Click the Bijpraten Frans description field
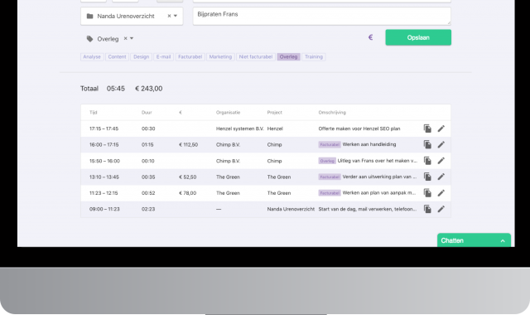The image size is (530, 315). 321,17
